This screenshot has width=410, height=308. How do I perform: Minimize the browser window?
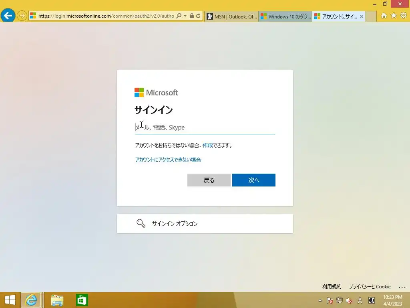[375, 4]
